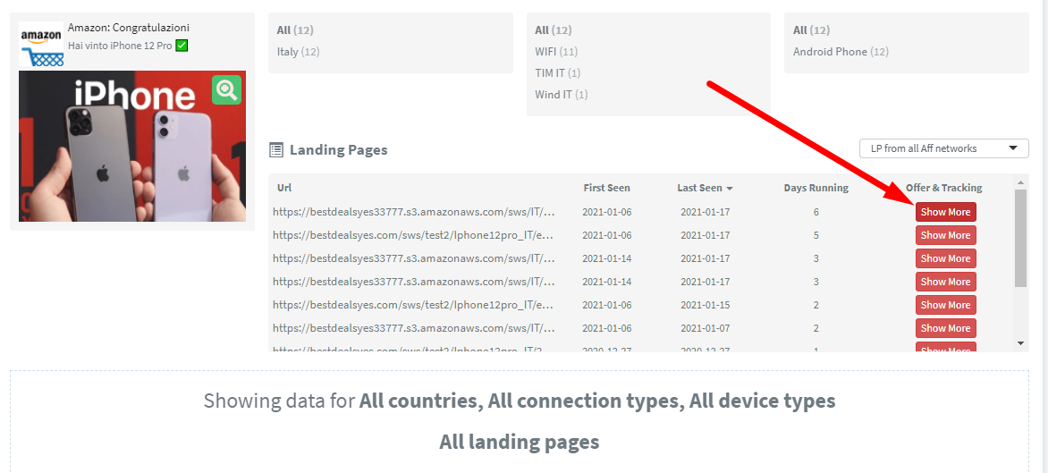Click 'Amazon: Congratulazioni' ad title

(129, 28)
